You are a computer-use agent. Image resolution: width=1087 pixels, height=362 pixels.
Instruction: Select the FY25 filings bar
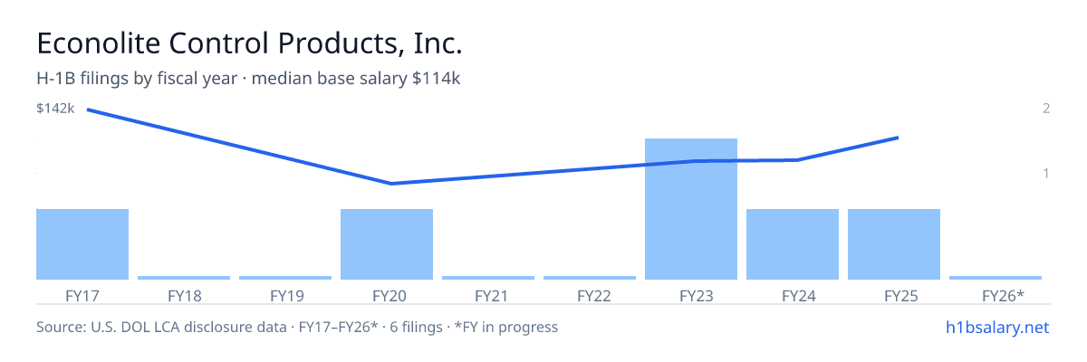tap(894, 244)
